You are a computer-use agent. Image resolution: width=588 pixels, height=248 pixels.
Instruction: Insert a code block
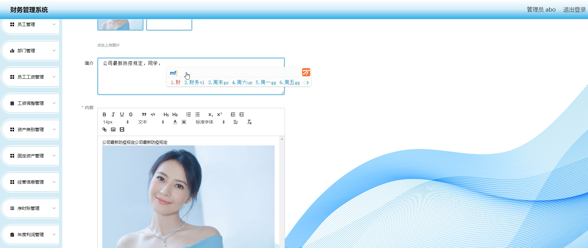(153, 114)
